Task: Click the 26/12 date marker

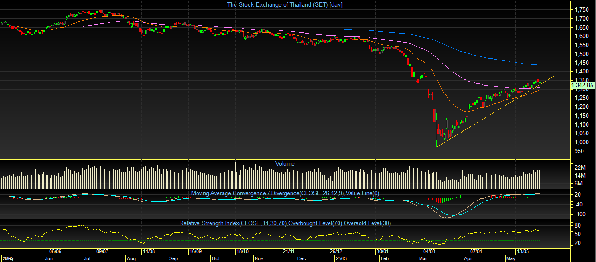Action: (x=335, y=252)
